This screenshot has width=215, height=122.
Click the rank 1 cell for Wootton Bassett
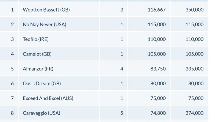tap(12, 10)
